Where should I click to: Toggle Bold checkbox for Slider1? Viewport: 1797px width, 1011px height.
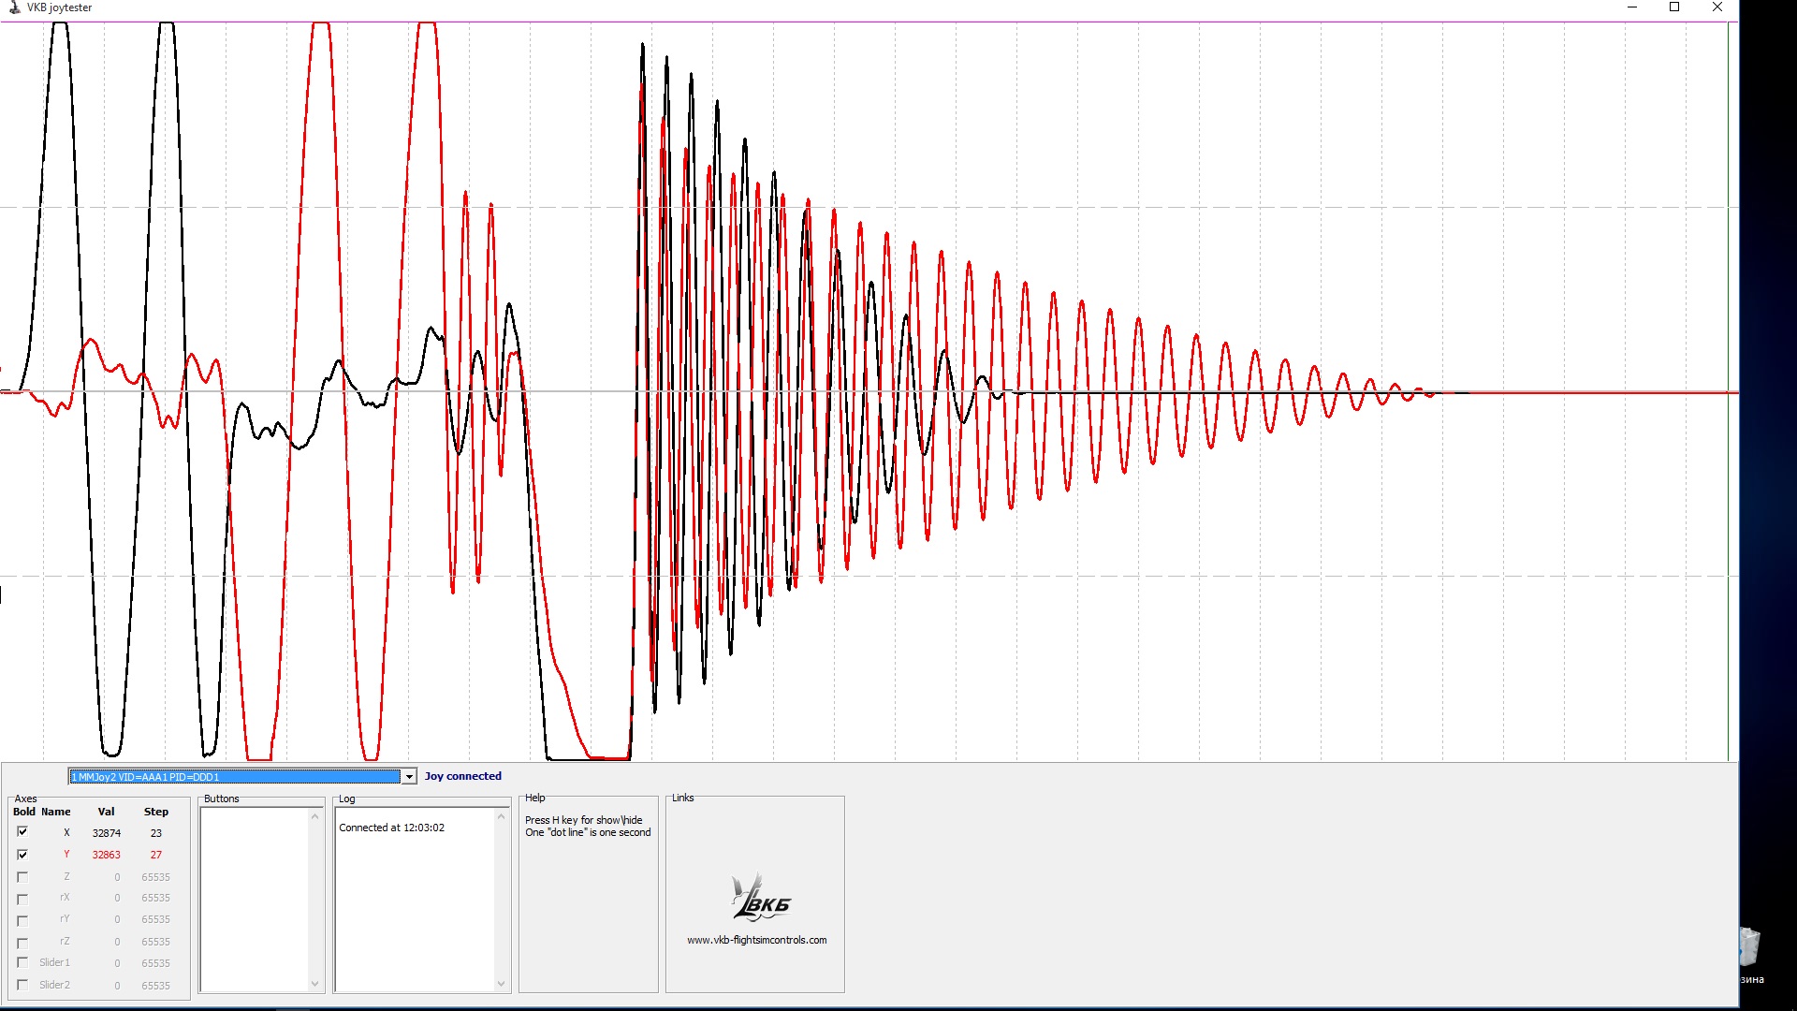[x=22, y=962]
